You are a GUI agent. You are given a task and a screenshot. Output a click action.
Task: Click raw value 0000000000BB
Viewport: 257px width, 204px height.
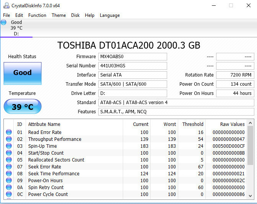[x=229, y=153]
